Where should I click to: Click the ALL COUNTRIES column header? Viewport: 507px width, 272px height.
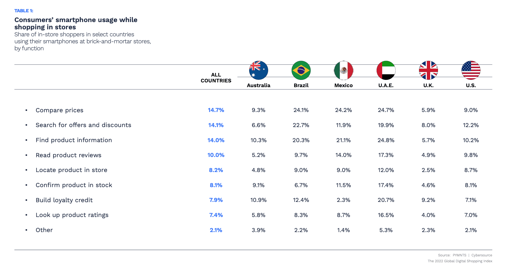pyautogui.click(x=216, y=78)
